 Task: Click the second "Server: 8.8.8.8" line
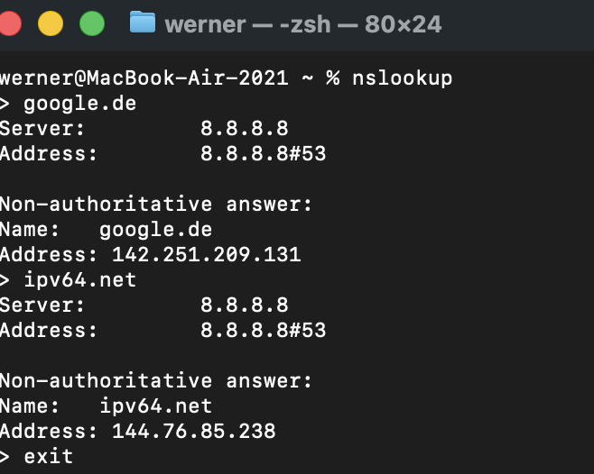coord(144,305)
